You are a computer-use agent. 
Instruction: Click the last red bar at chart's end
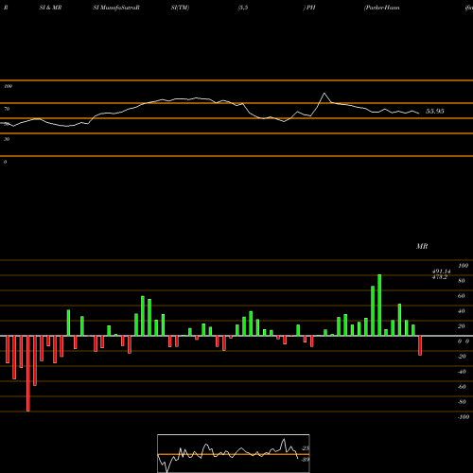[x=420, y=345]
